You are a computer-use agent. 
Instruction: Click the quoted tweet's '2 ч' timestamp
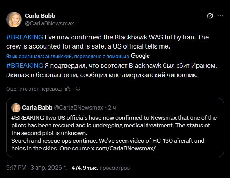pos(112,107)
